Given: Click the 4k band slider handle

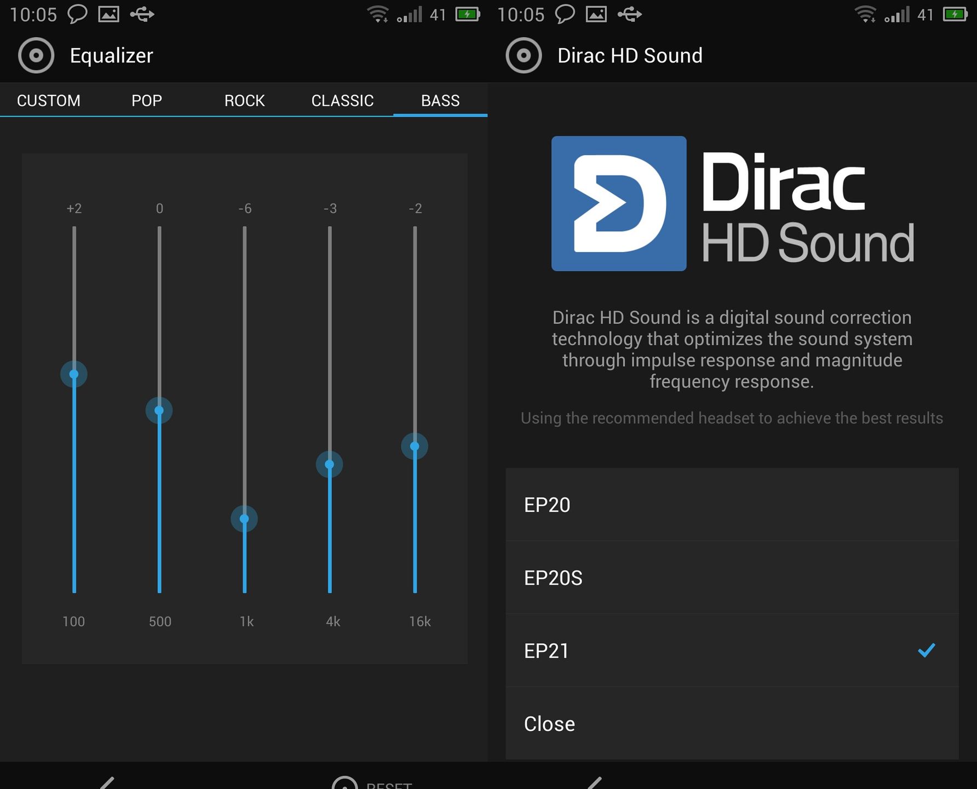Looking at the screenshot, I should point(330,465).
